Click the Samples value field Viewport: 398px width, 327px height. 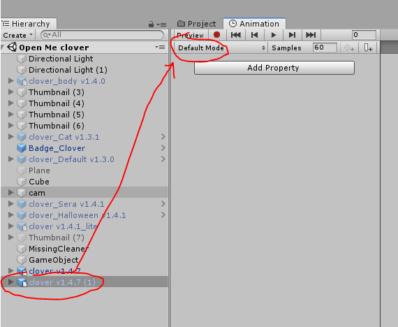tap(325, 48)
